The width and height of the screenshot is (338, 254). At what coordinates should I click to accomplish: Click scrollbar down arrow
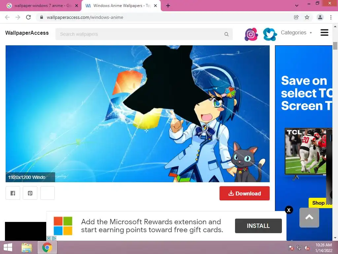coord(335,238)
